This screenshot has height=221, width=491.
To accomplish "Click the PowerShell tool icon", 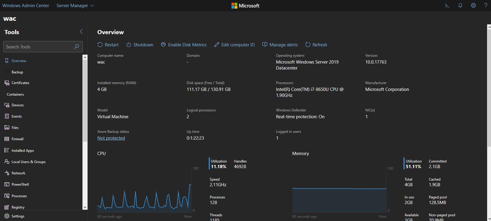I will tap(7, 184).
